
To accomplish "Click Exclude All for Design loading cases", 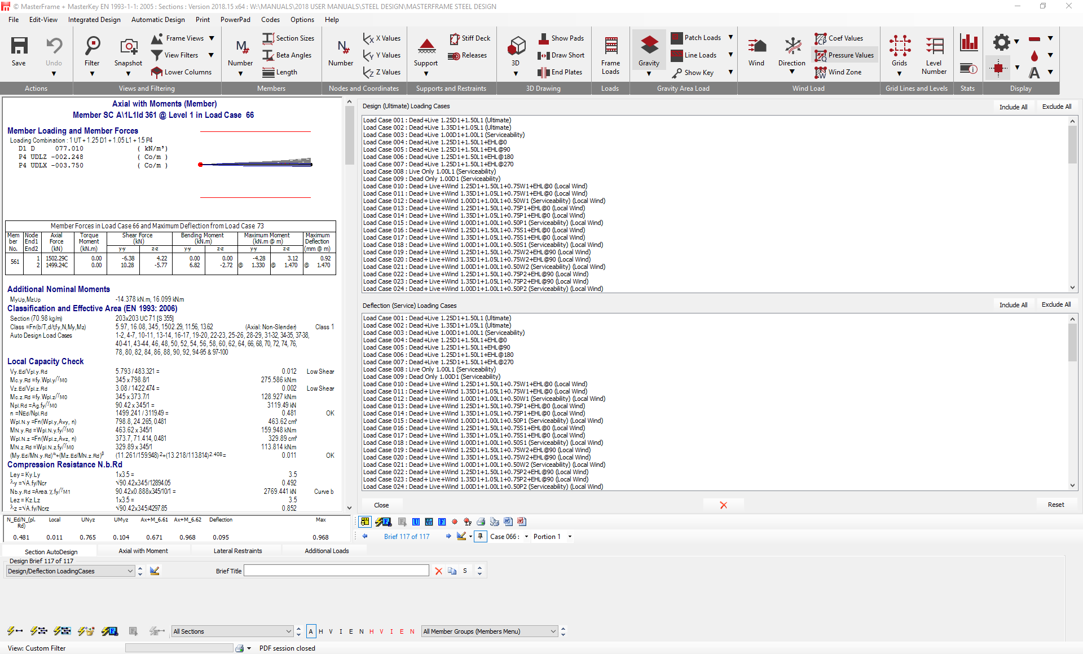I will click(x=1056, y=107).
